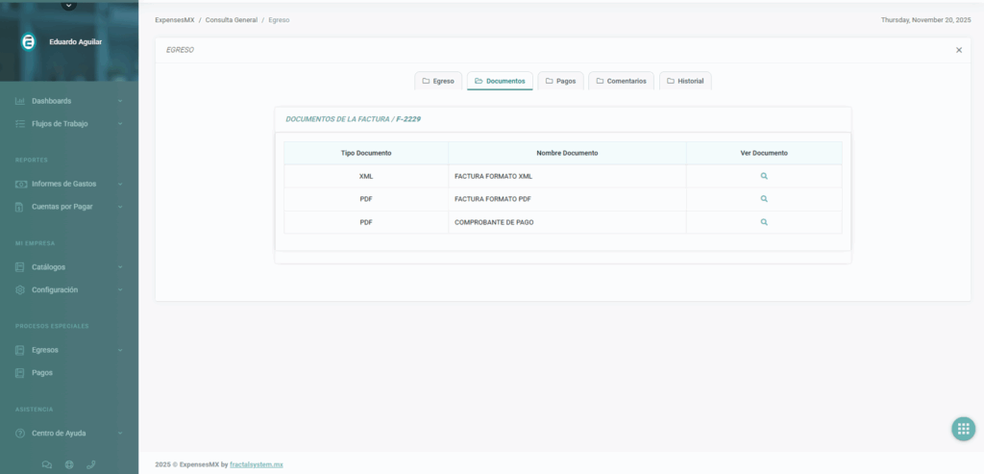This screenshot has width=984, height=474.
Task: View the FACTURA FORMATO XML document
Action: point(764,176)
